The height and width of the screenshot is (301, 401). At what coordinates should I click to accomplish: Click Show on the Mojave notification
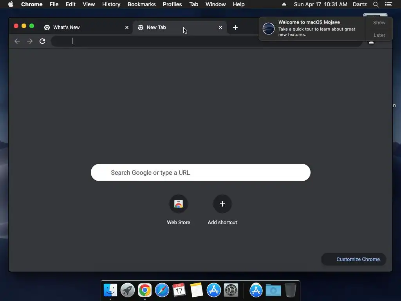coord(379,22)
